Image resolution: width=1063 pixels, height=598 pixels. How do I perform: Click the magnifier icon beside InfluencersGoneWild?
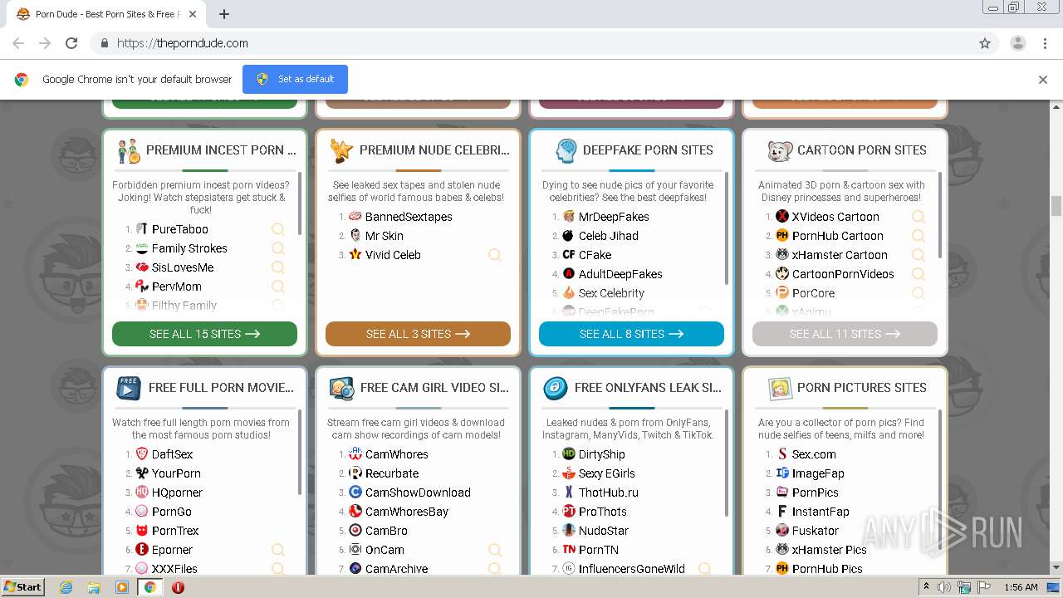704,569
